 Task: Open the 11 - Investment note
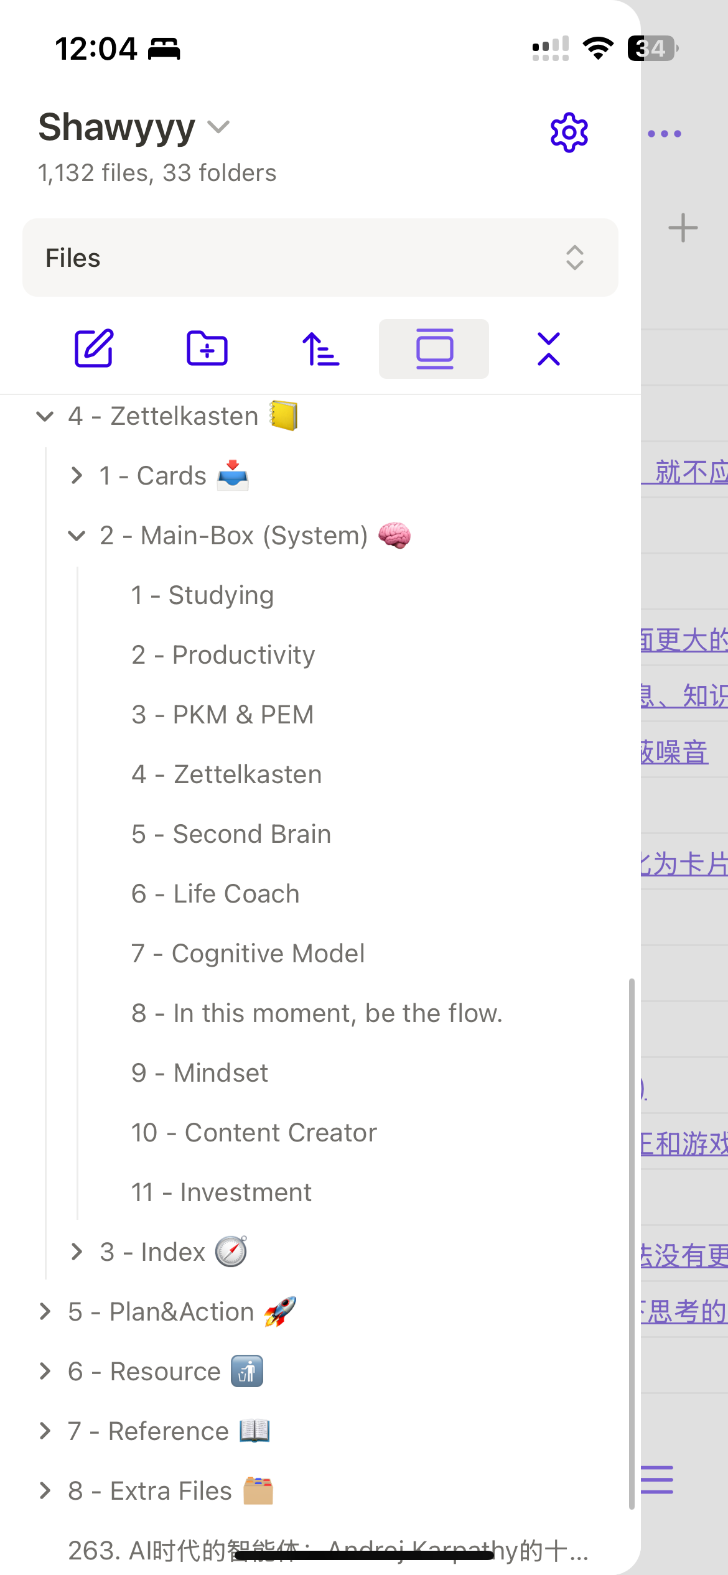tap(222, 1192)
